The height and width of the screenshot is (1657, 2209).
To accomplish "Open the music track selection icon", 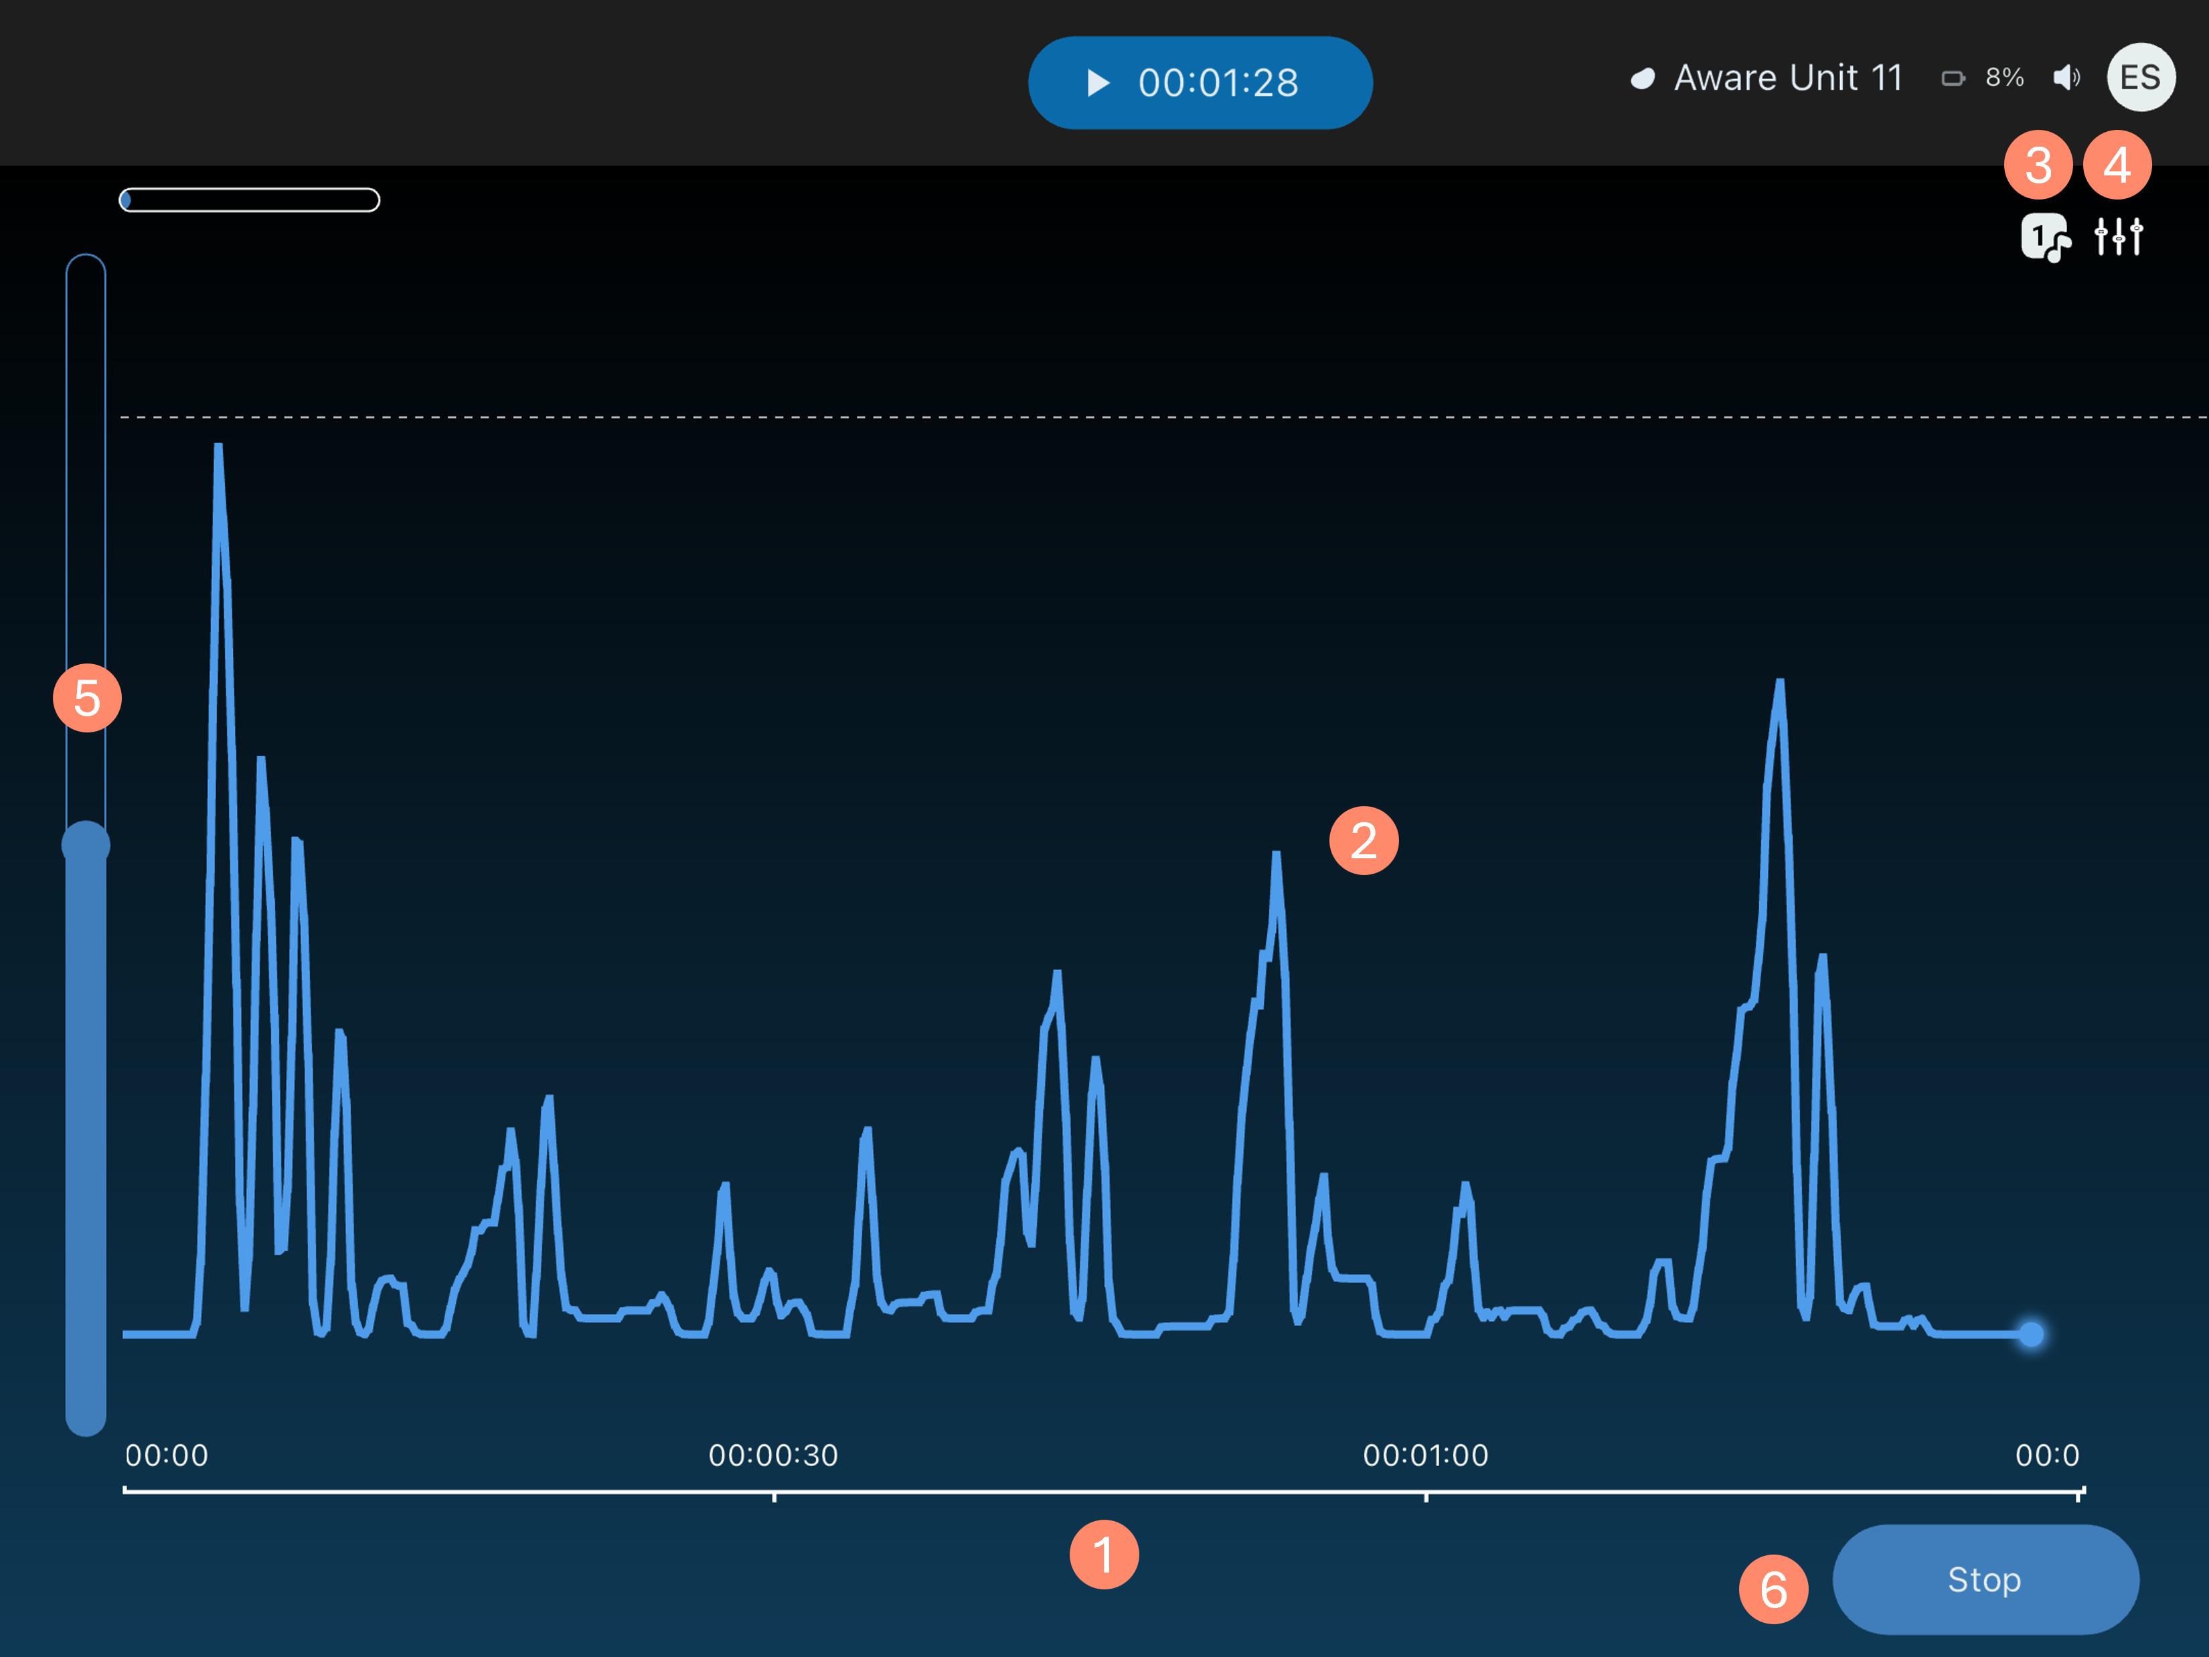I will pos(2045,238).
